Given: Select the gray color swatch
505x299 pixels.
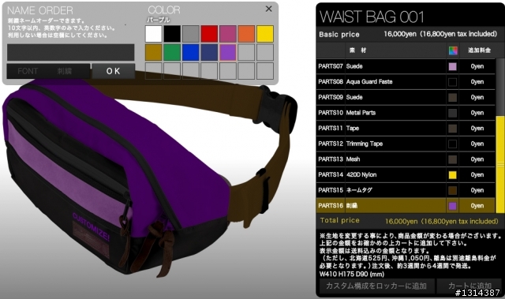Looking at the screenshot, I should pos(191,34).
